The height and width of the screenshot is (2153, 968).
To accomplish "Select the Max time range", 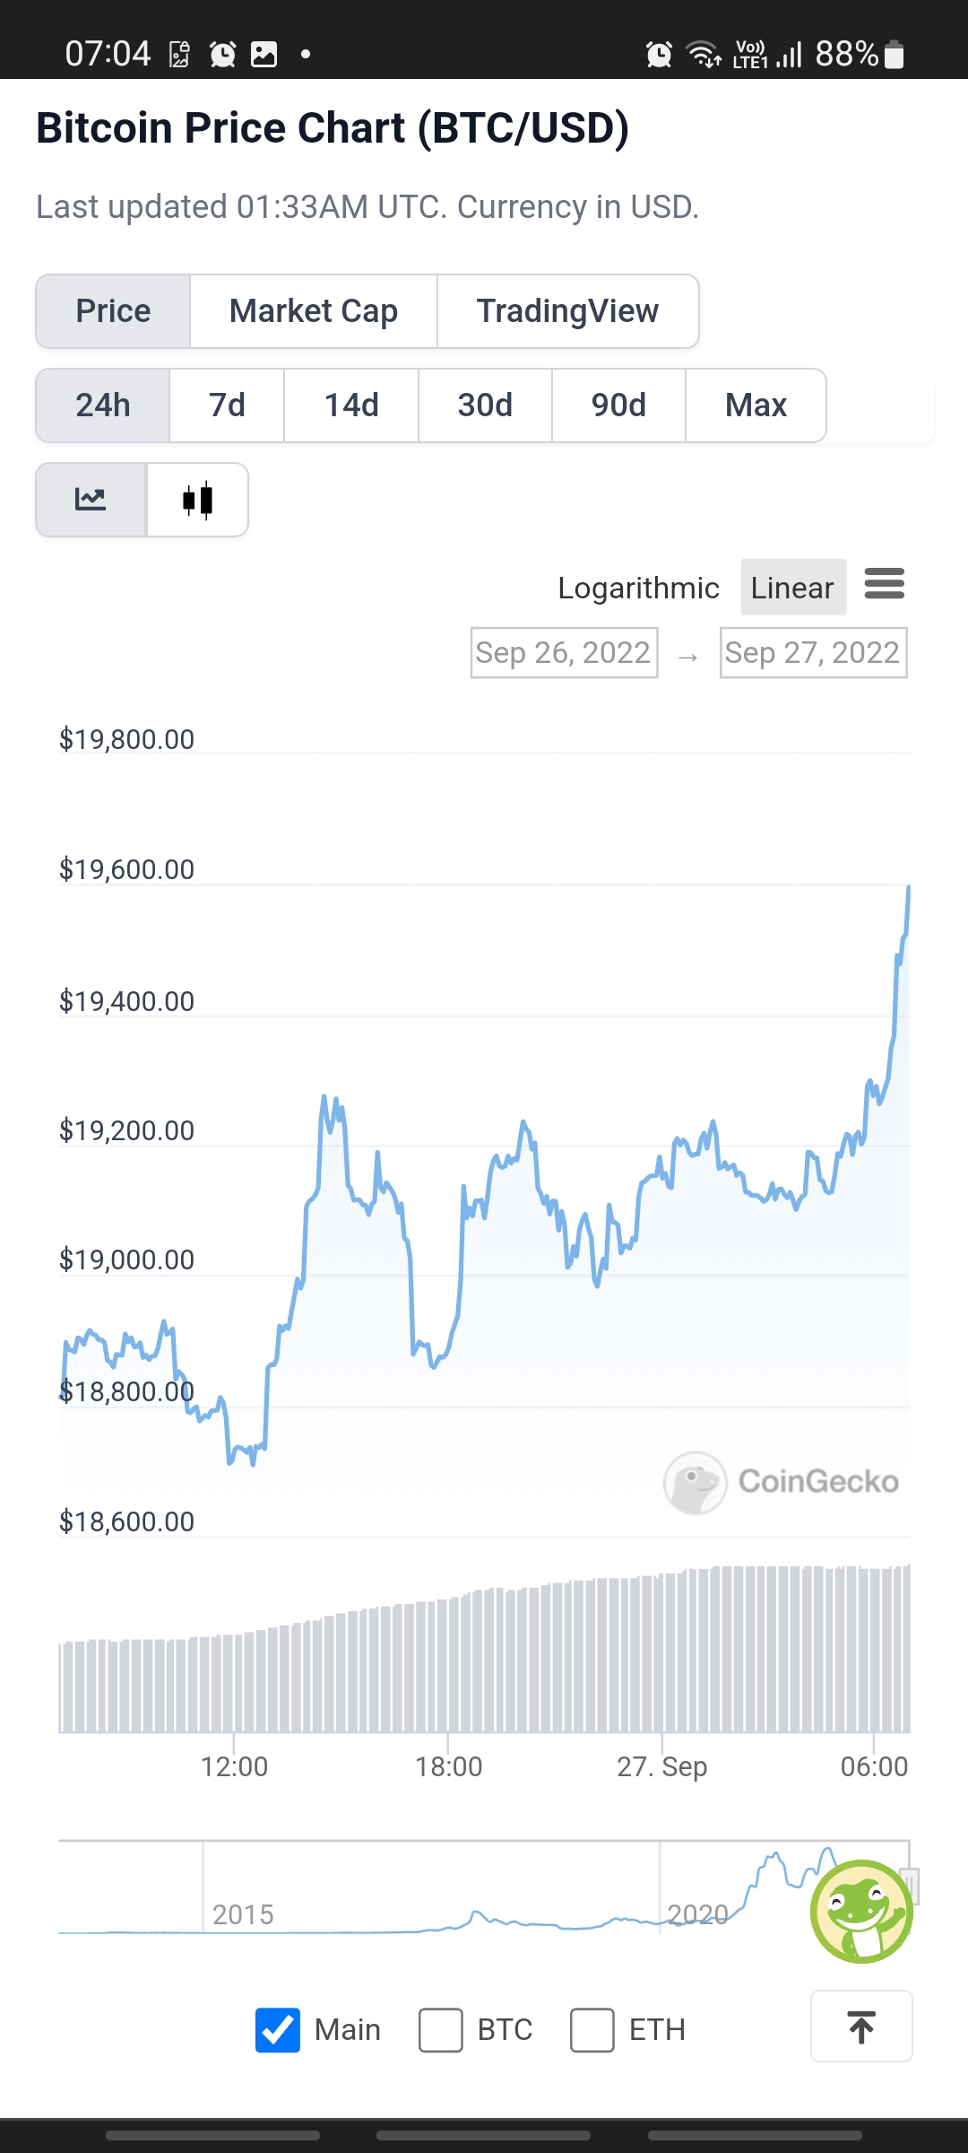I will [x=756, y=405].
